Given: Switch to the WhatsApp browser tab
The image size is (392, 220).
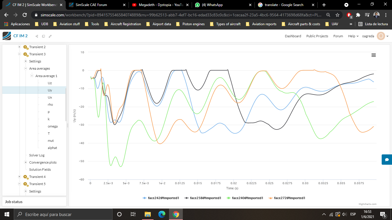Looking at the screenshot, I should click(224, 5).
